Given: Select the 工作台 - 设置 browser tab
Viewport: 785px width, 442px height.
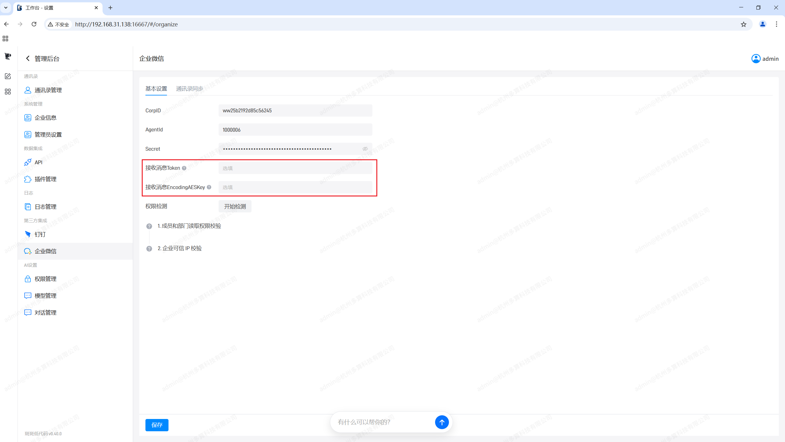Looking at the screenshot, I should [58, 8].
